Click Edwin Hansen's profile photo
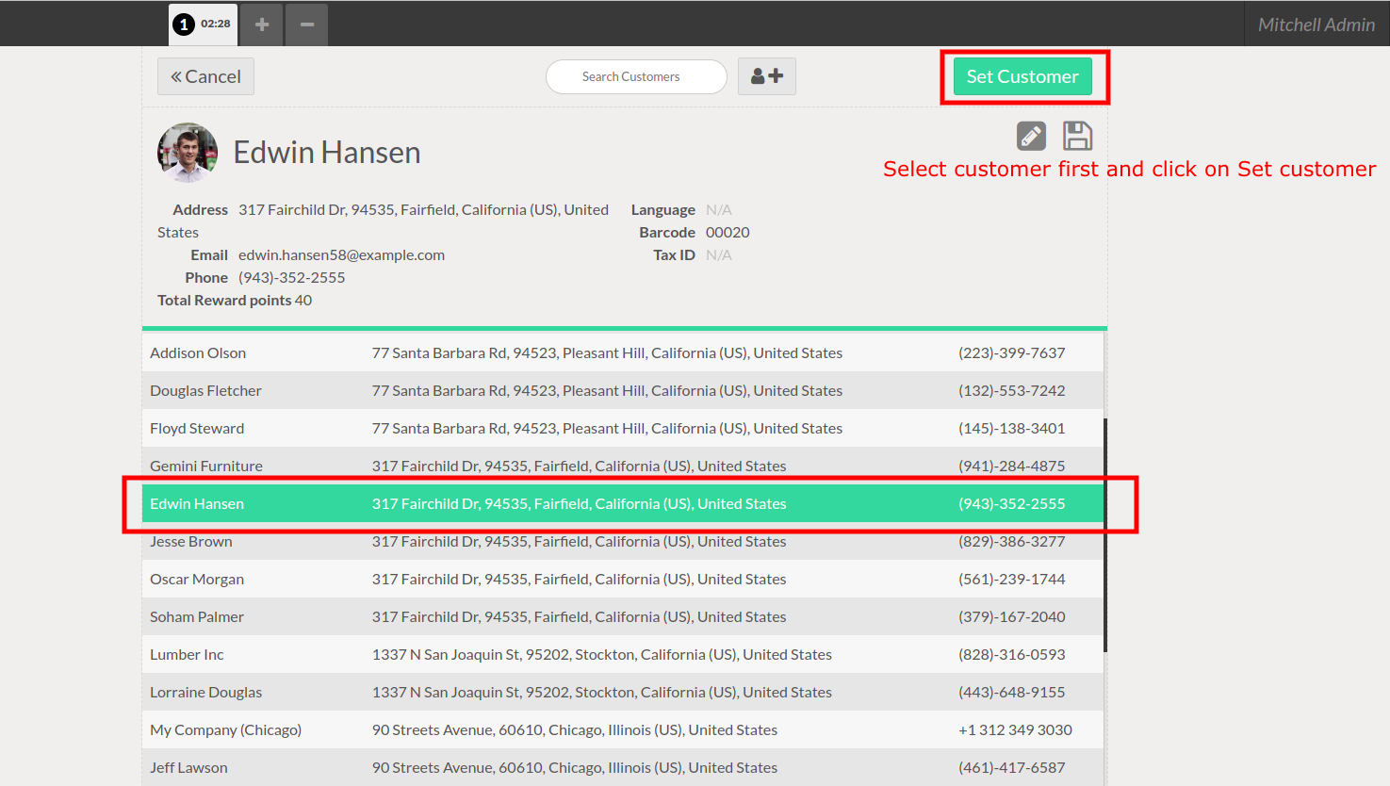 [188, 153]
